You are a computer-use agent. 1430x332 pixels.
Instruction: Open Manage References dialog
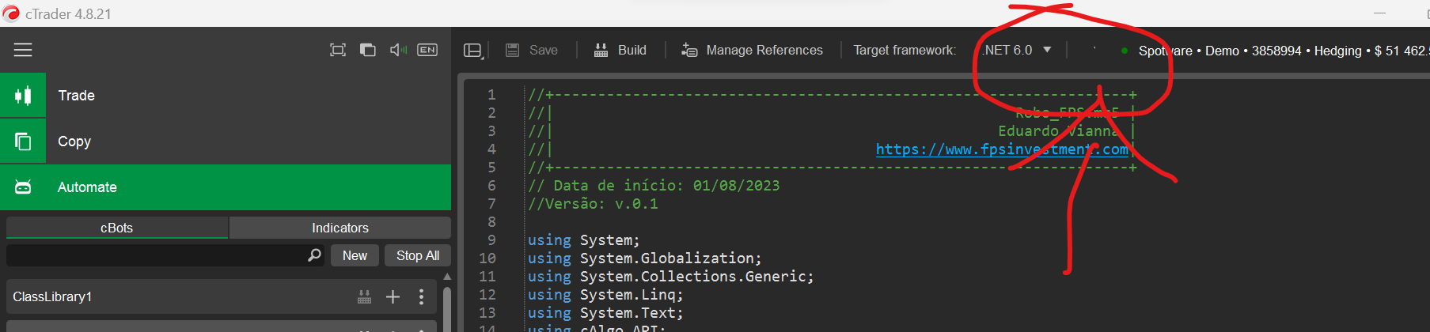click(752, 50)
